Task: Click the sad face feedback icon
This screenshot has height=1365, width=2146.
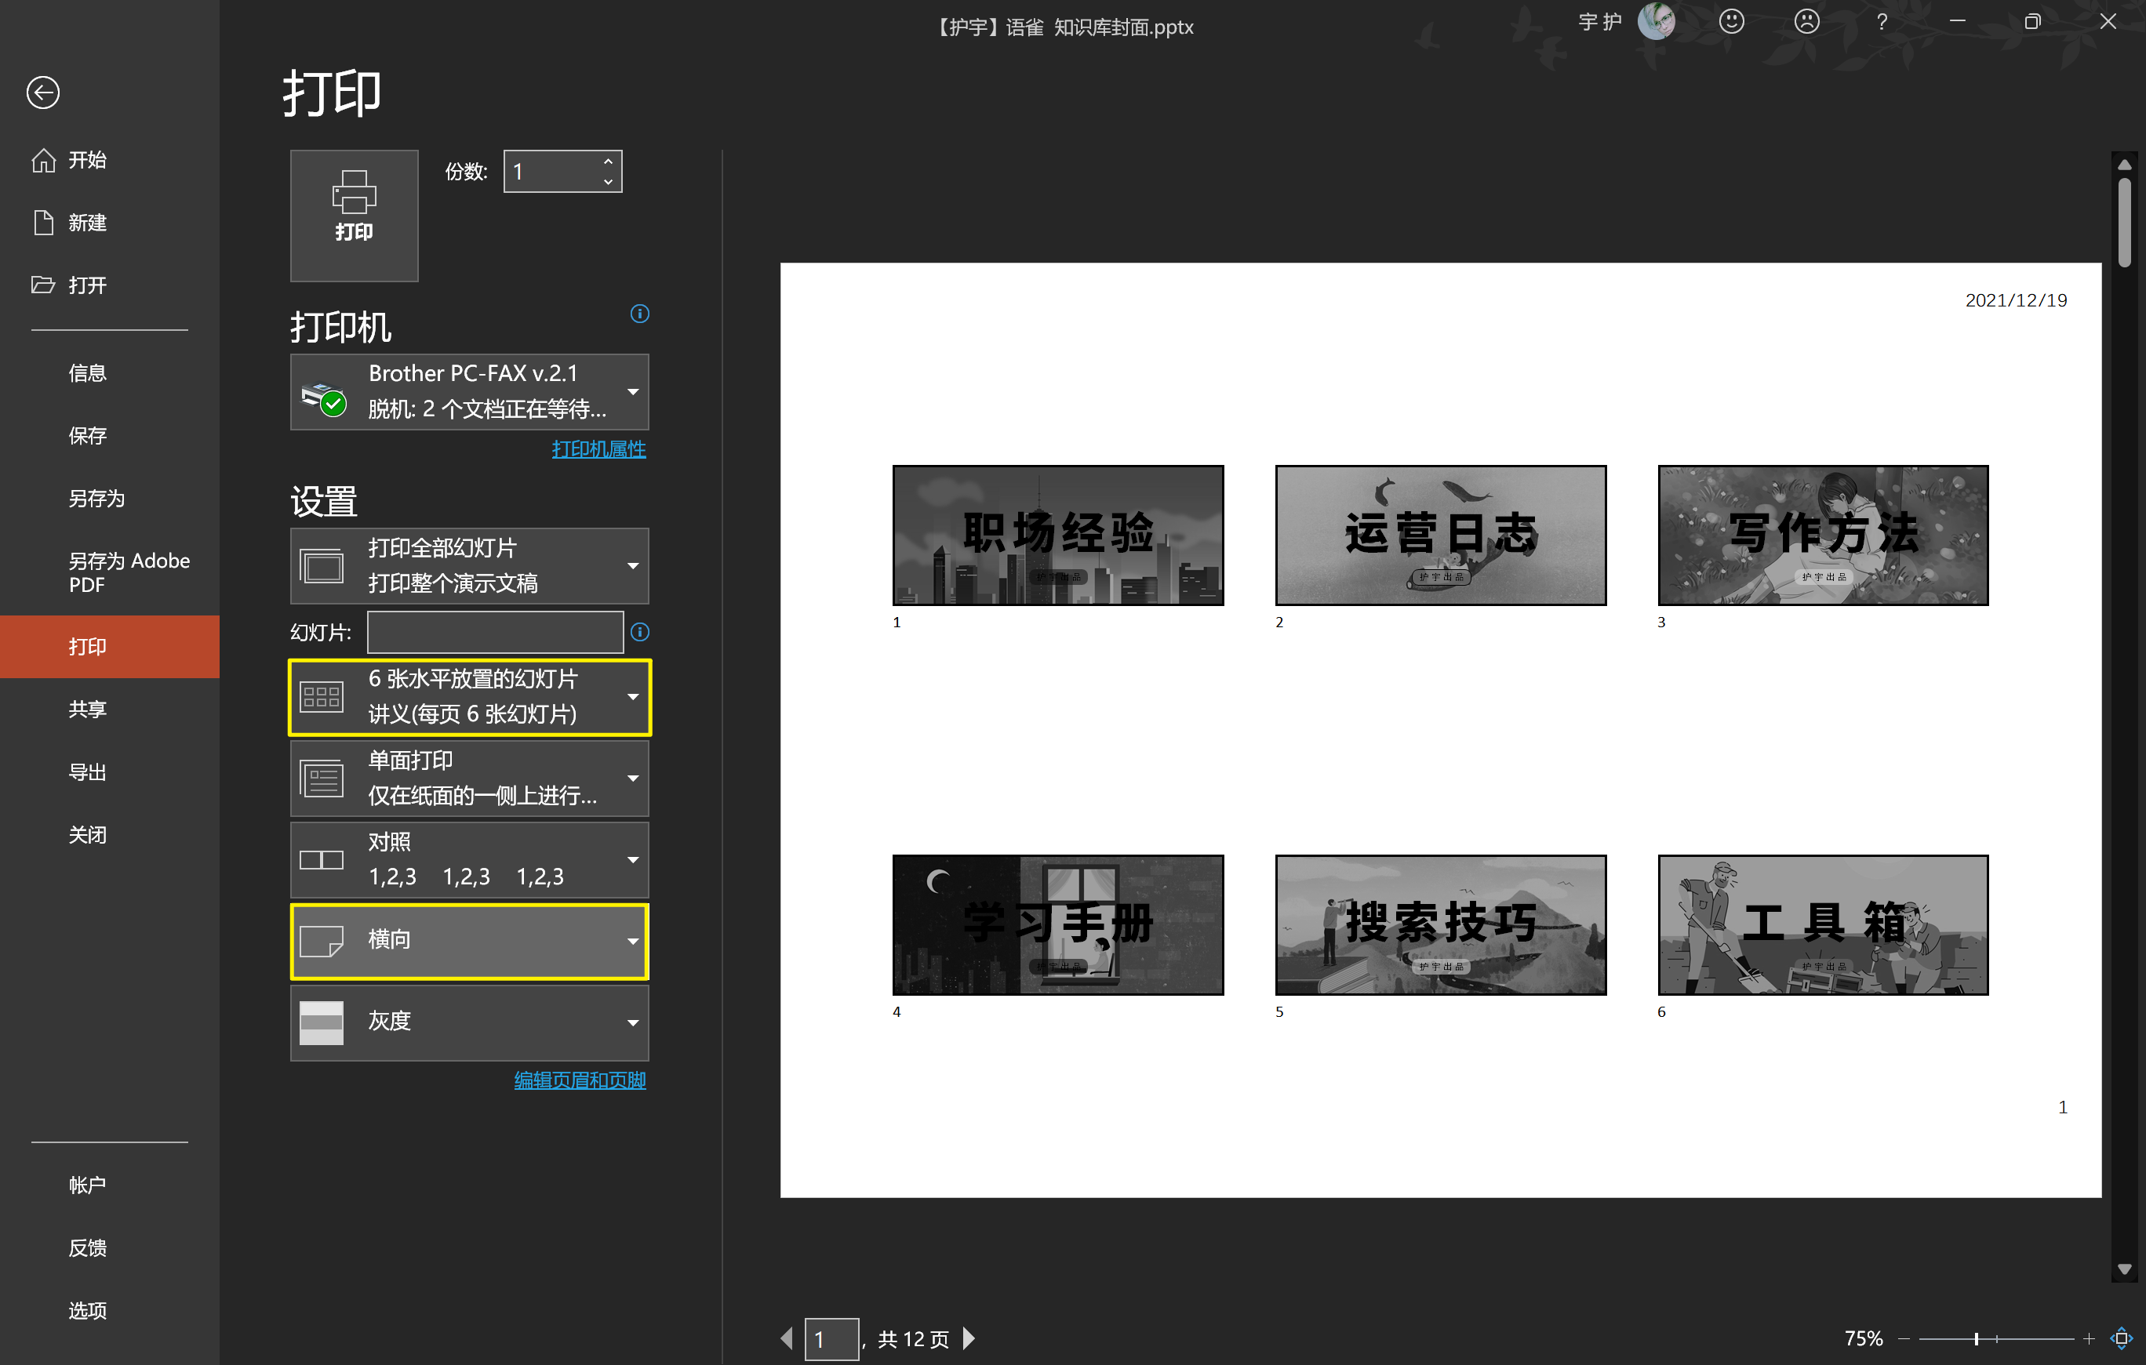Action: pyautogui.click(x=1806, y=21)
